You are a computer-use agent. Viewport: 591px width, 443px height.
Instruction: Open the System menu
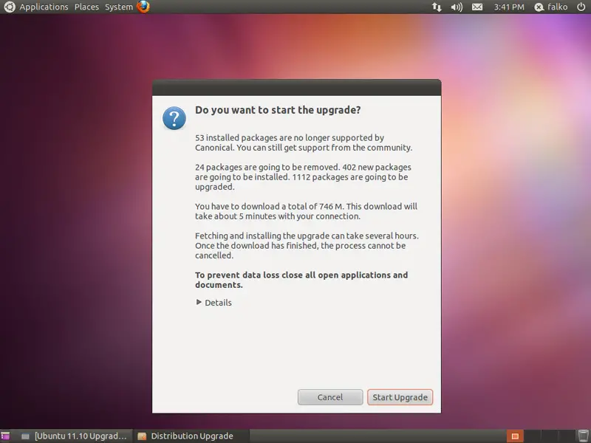click(x=119, y=7)
